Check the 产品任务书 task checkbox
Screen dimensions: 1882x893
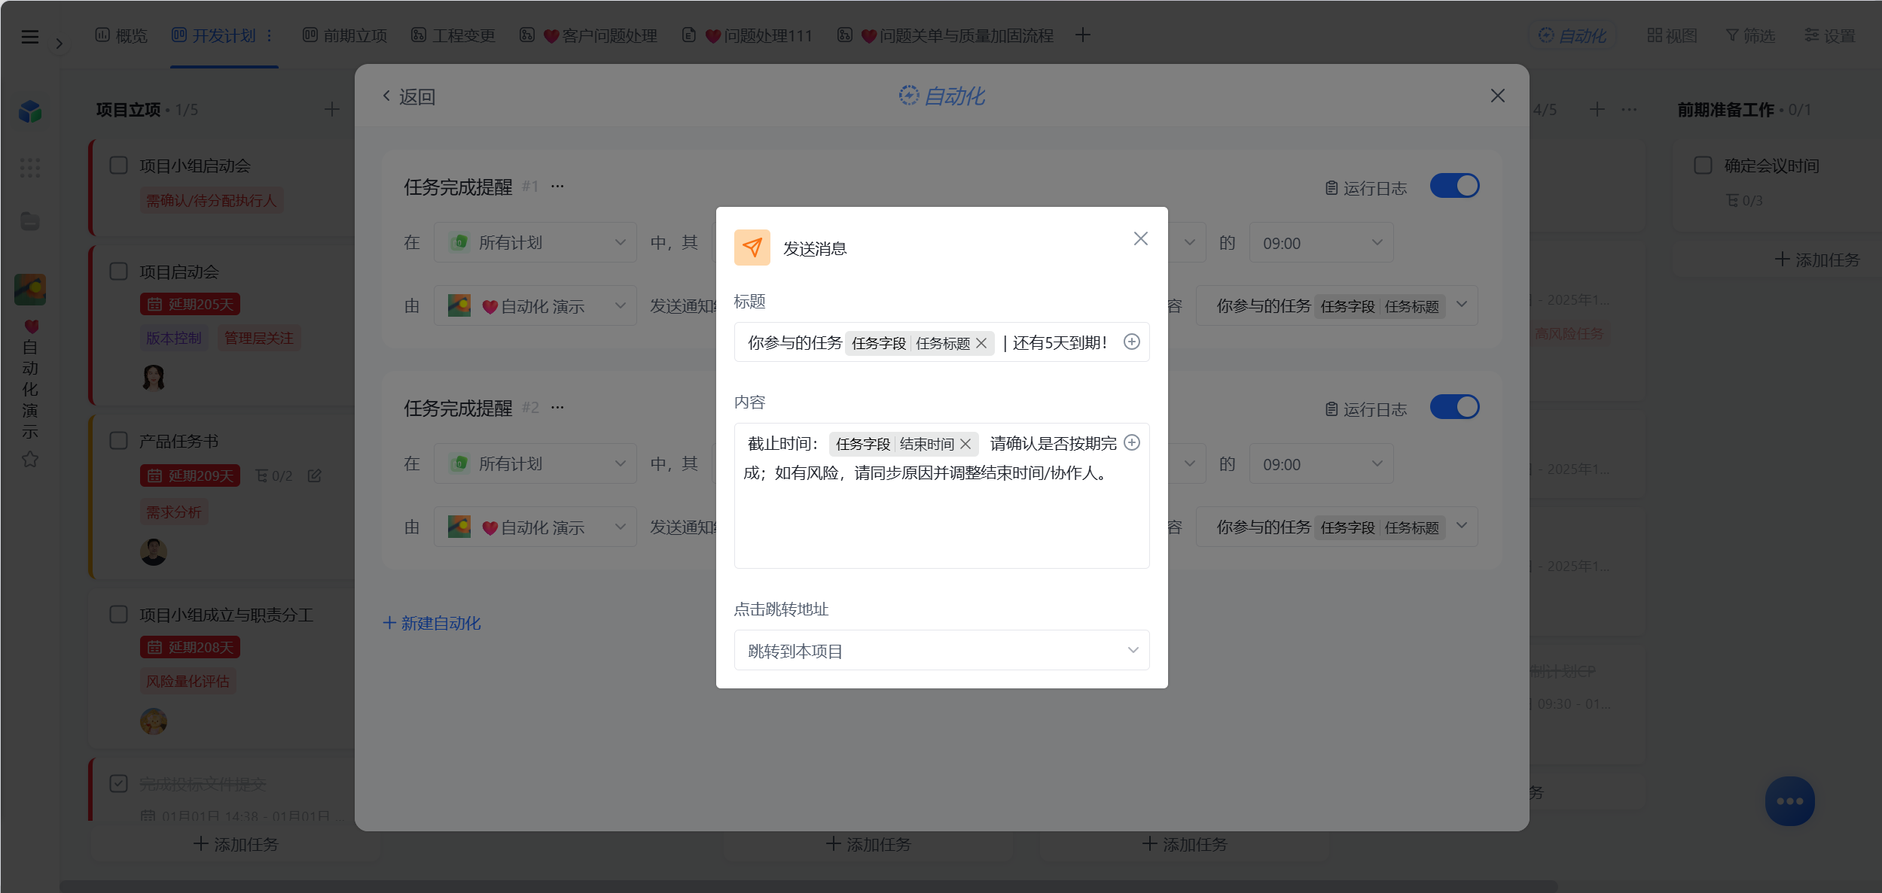click(119, 440)
